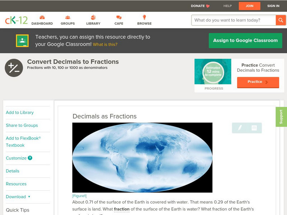Click the Customize help question mark icon
This screenshot has width=287, height=215.
[30, 158]
